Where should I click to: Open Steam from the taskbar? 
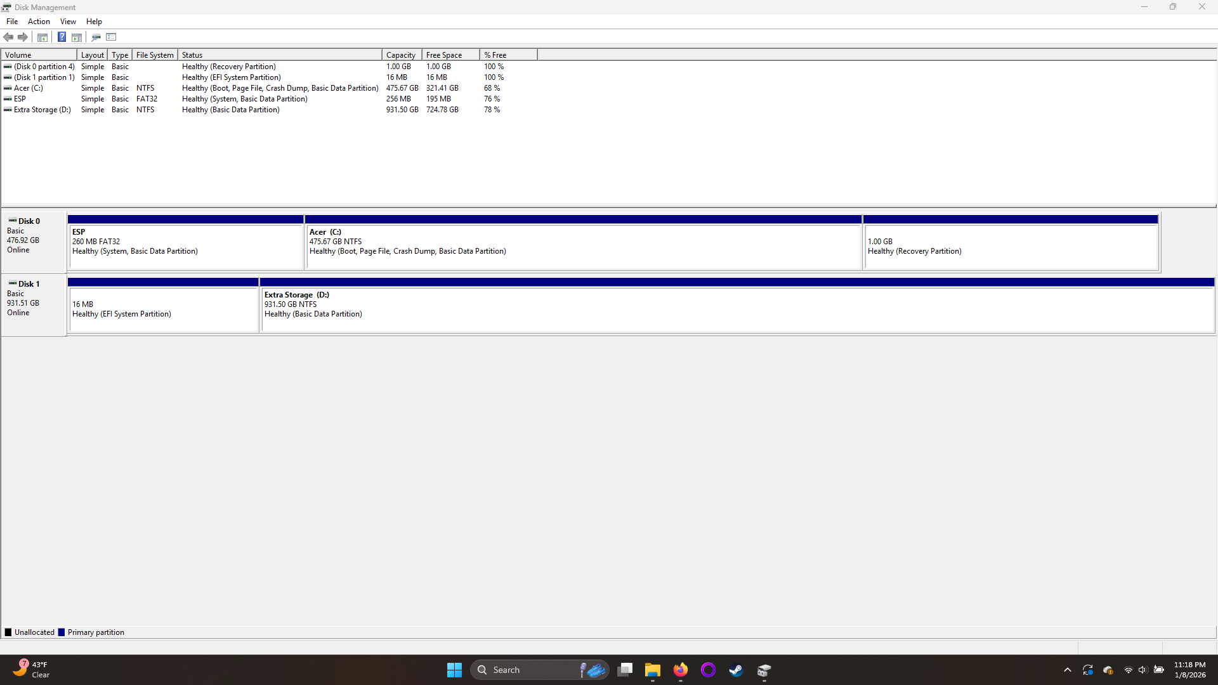(x=736, y=670)
